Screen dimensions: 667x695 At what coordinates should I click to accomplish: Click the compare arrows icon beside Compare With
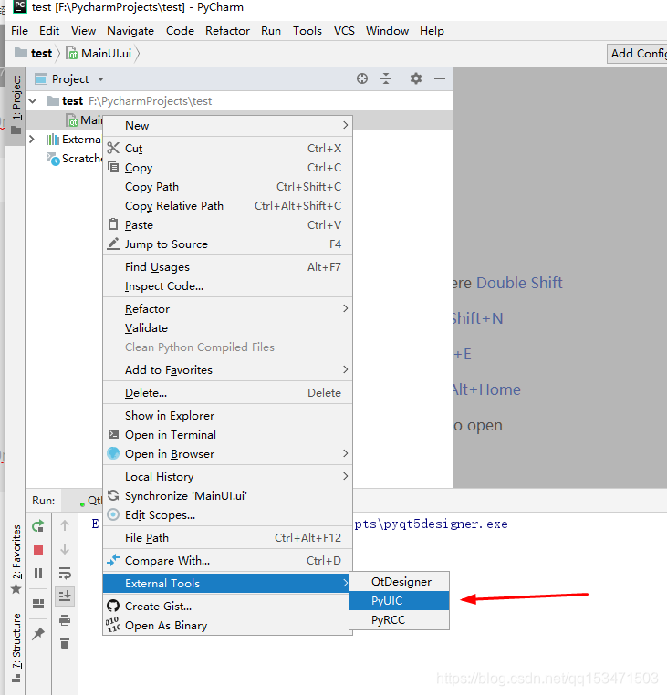click(113, 560)
